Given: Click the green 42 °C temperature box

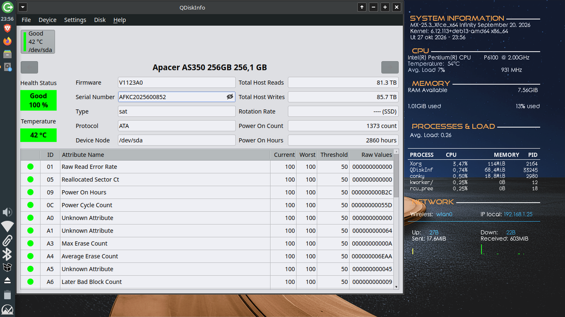Looking at the screenshot, I should pos(38,135).
